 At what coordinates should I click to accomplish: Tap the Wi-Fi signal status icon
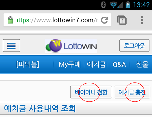click(113, 5)
